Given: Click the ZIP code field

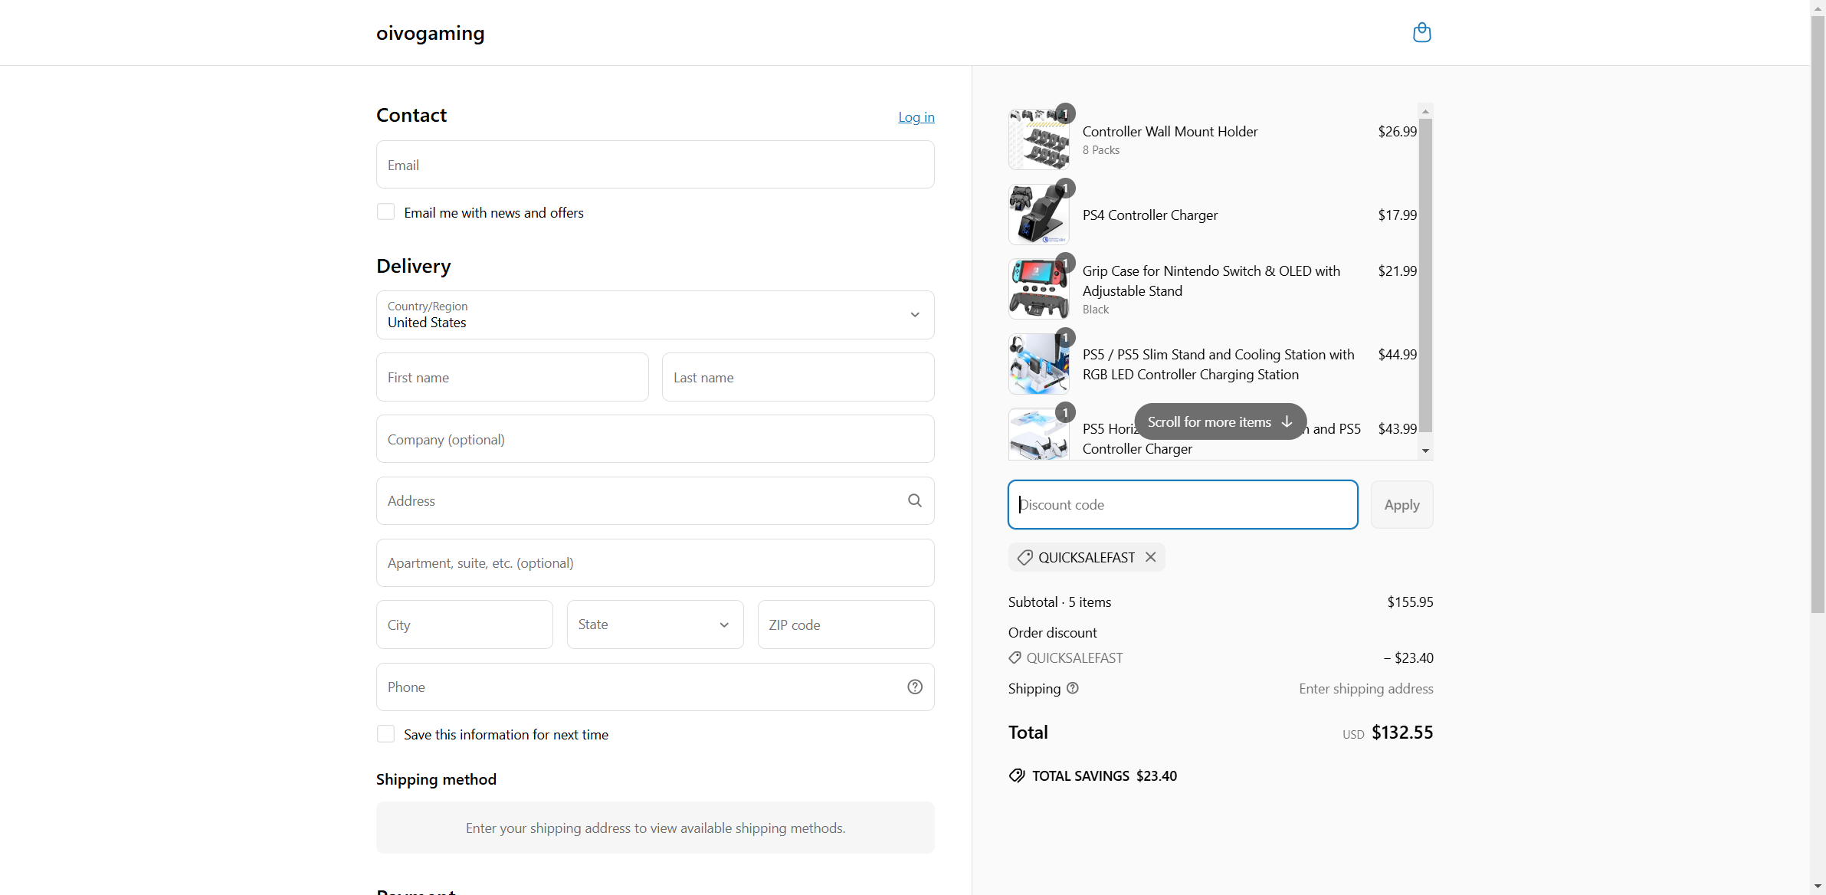Looking at the screenshot, I should point(846,625).
